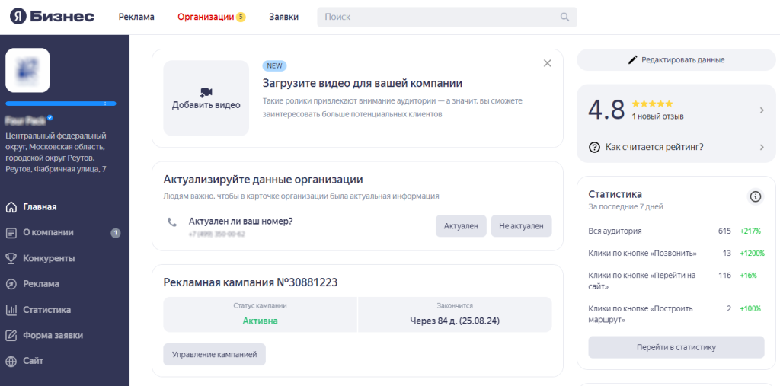The height and width of the screenshot is (386, 780).
Task: Click Клики по кнопке «Построить маршрут» row
Action: 676,314
